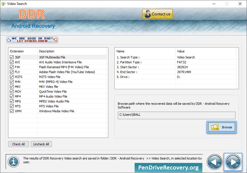Click the Uncheck All button
Screen dimensions: 247x173
point(41,144)
